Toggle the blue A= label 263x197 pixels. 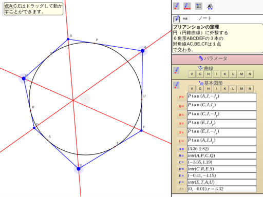click(181, 149)
